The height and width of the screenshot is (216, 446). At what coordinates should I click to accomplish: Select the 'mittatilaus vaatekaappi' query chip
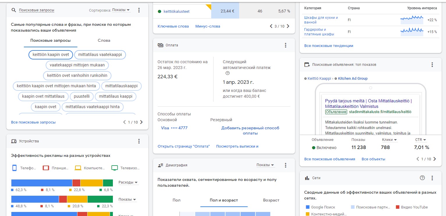point(100,55)
